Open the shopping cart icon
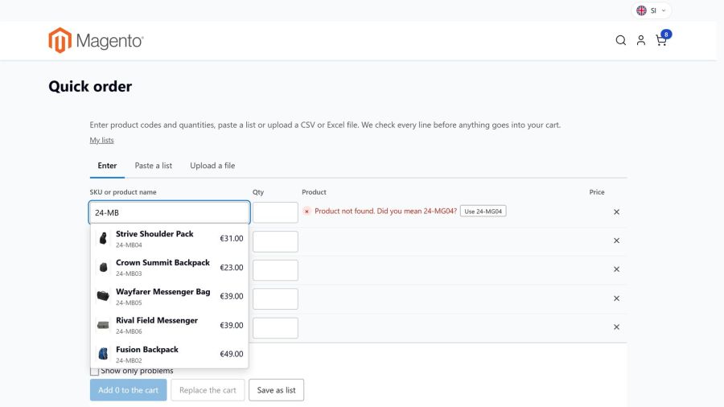Image resolution: width=724 pixels, height=407 pixels. click(x=660, y=40)
